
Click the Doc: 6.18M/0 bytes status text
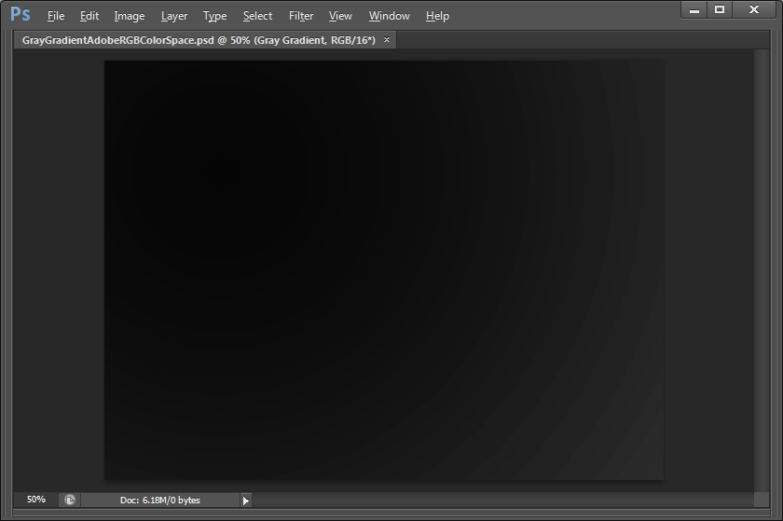[159, 500]
